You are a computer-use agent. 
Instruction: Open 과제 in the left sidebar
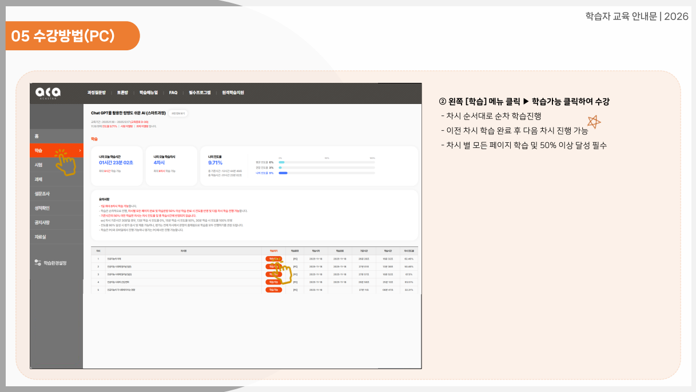(38, 179)
